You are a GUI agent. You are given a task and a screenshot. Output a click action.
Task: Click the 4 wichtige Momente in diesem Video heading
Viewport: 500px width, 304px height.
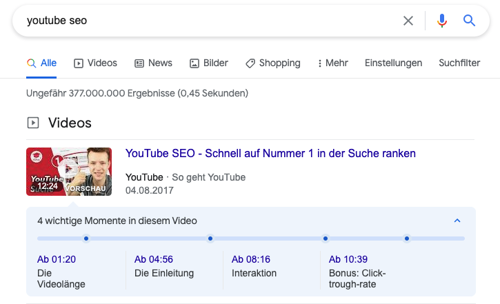(117, 221)
